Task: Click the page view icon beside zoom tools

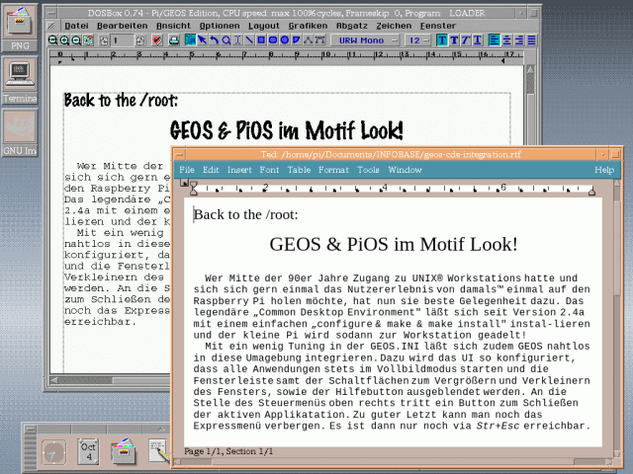Action: [x=88, y=40]
